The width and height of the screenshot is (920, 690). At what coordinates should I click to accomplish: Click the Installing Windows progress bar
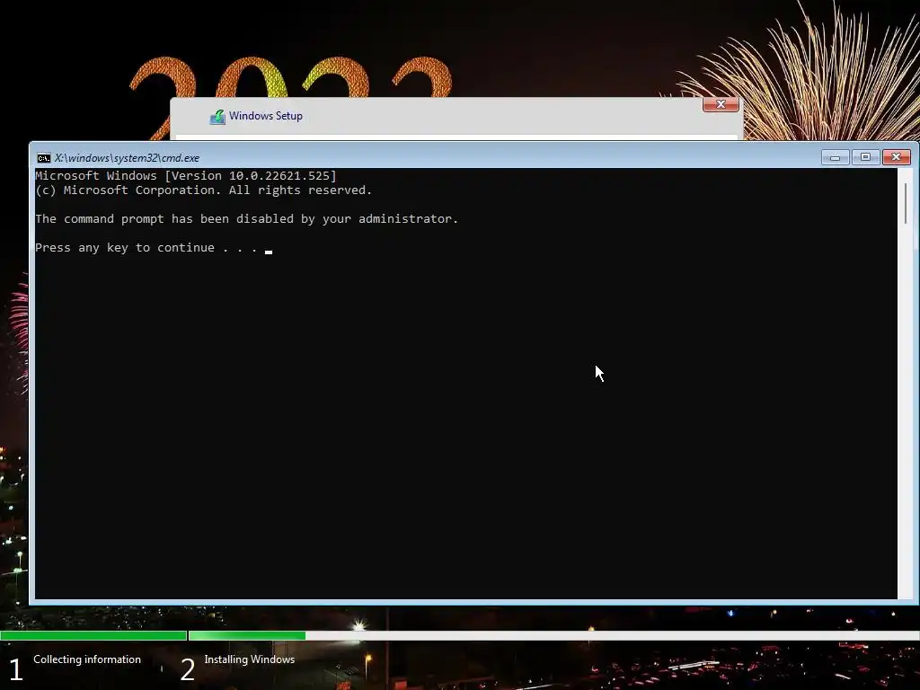tap(553, 635)
